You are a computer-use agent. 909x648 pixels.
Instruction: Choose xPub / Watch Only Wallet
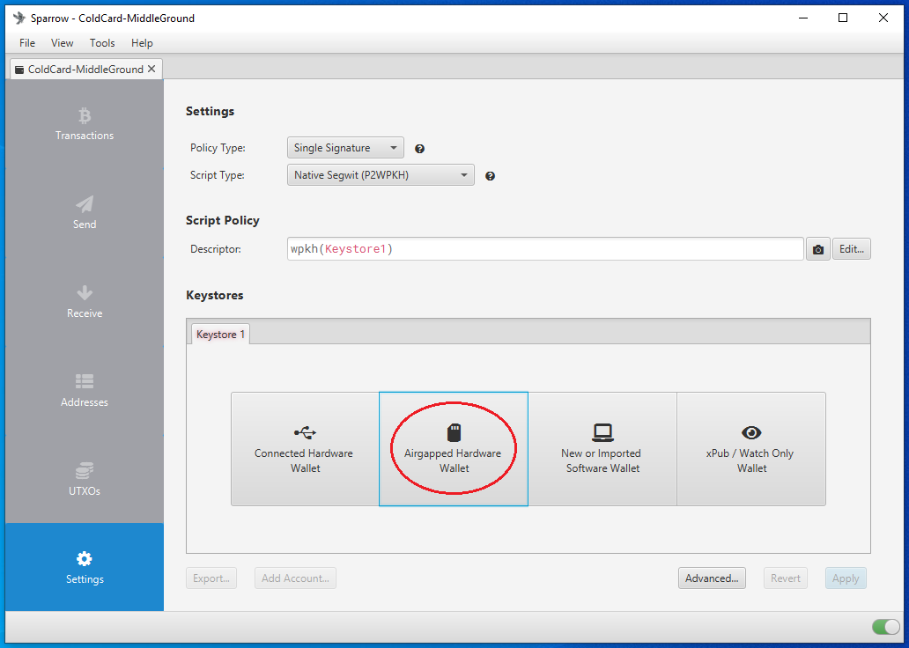click(751, 449)
